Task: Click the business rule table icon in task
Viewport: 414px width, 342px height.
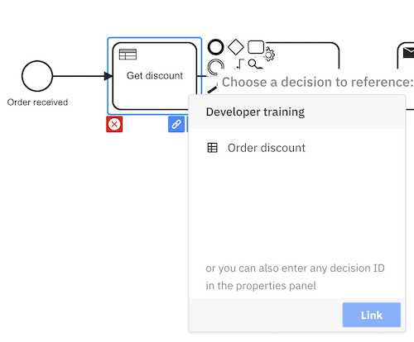Action: click(128, 55)
